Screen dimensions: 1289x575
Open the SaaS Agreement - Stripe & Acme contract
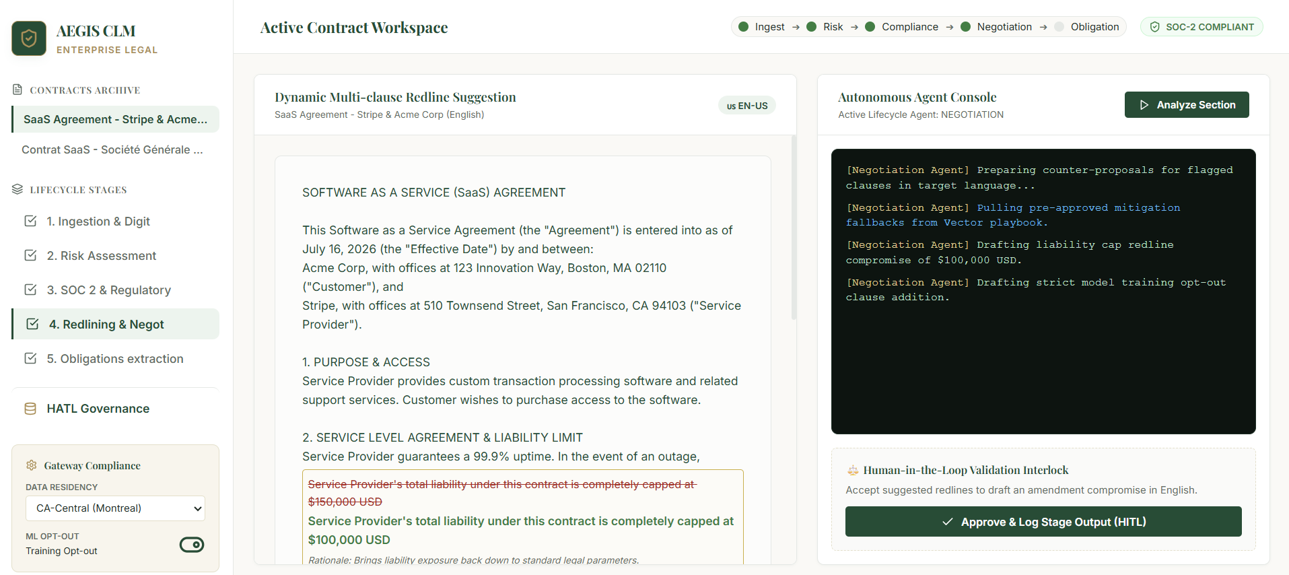[115, 119]
